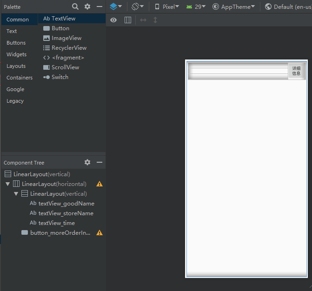Select the Layouts palette category
312x291 pixels.
click(16, 66)
